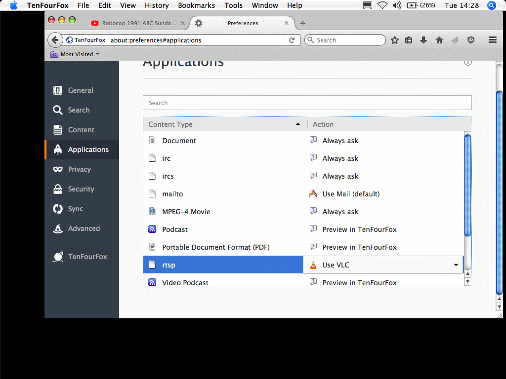Close the Preferences tab
Image resolution: width=506 pixels, height=379 pixels.
(x=286, y=23)
